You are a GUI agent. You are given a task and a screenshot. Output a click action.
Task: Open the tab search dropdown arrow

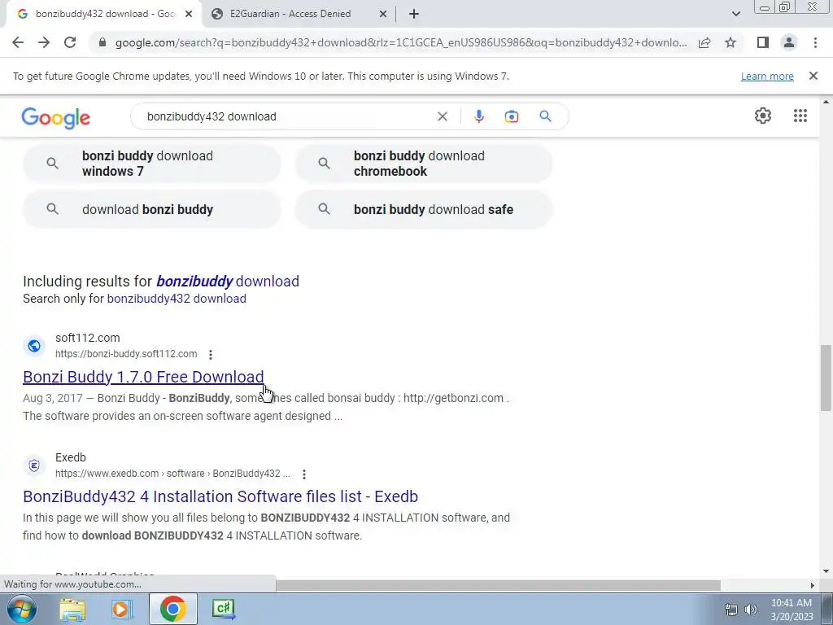click(x=735, y=14)
